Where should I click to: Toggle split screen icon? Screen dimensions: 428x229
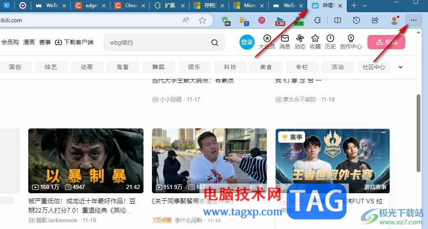click(338, 20)
